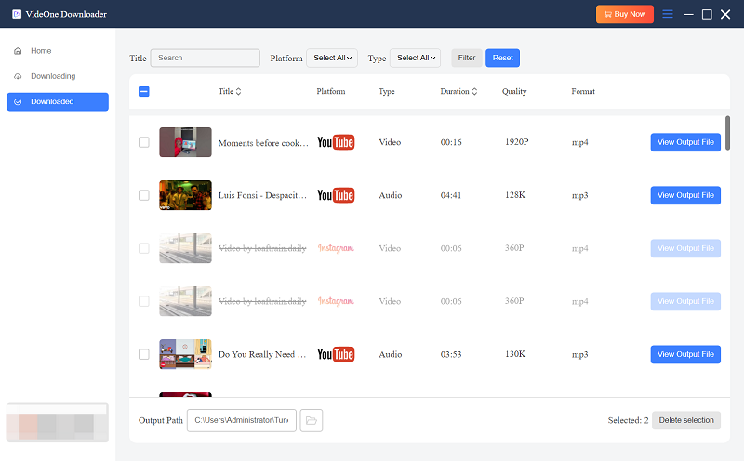744x461 pixels.
Task: Check the Luis Fonsi Despacito row checkbox
Action: [143, 195]
